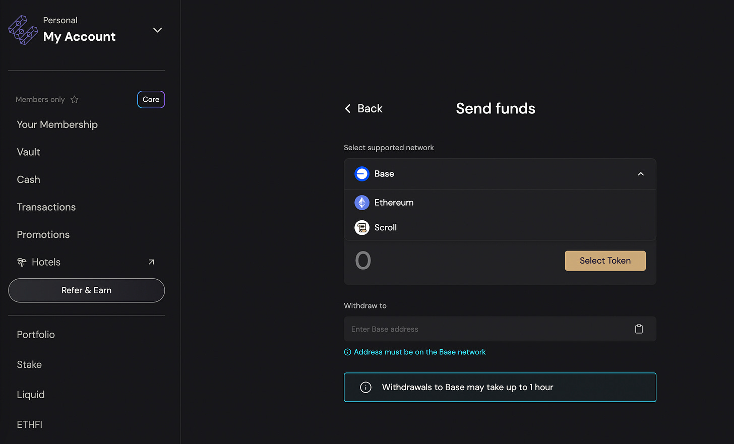Go to Stake page
This screenshot has width=734, height=444.
click(x=29, y=364)
